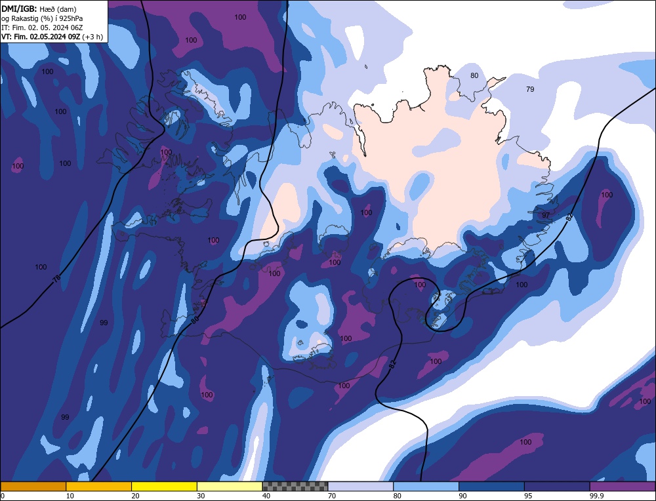Click the legend tick label 99.9
The height and width of the screenshot is (501, 656).
(x=596, y=496)
